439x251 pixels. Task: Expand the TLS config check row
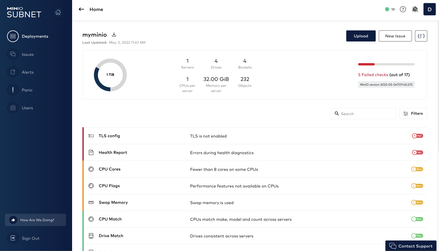click(255, 136)
